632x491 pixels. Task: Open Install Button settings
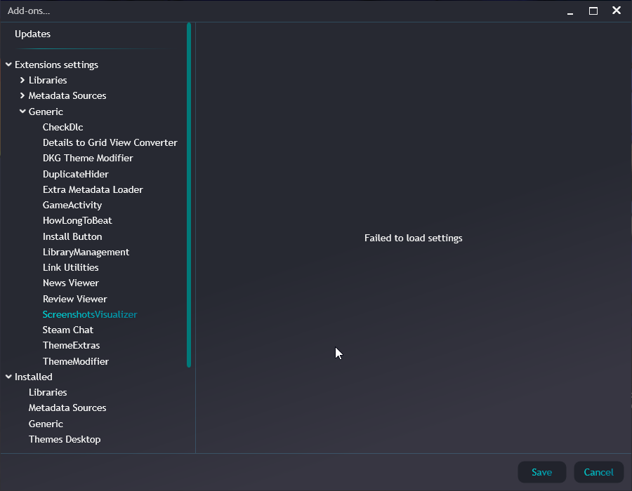72,236
